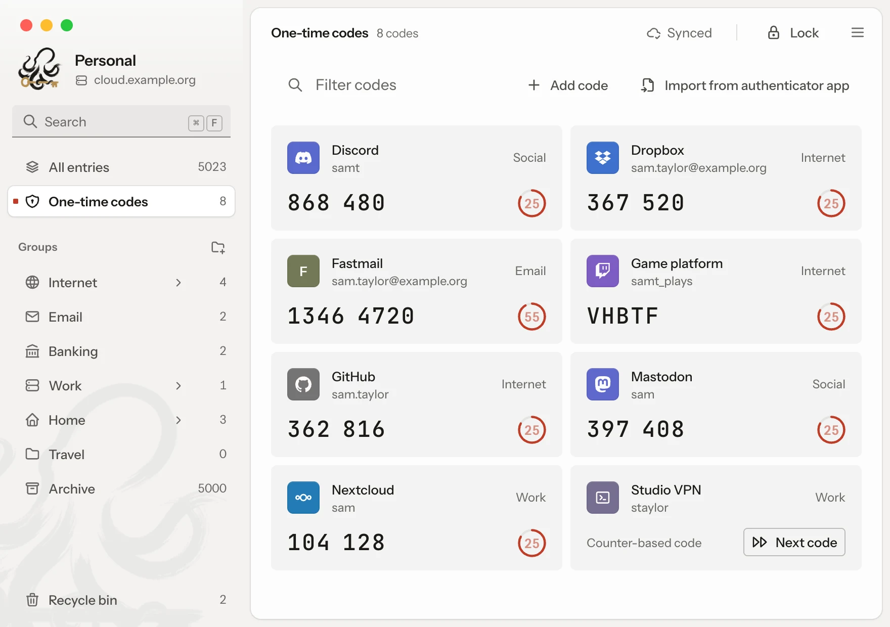Click Import from authenticator app
Image resolution: width=890 pixels, height=627 pixels.
pyautogui.click(x=745, y=85)
